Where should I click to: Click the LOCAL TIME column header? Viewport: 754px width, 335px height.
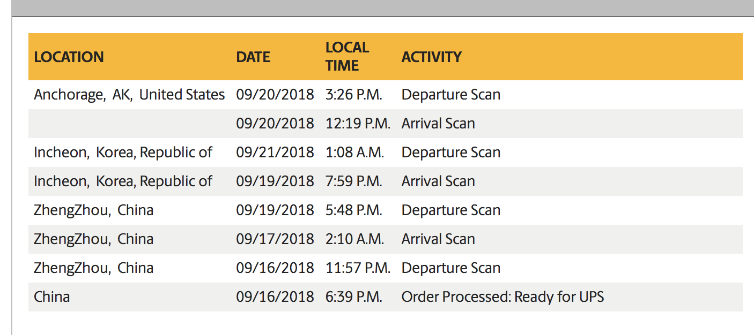click(x=347, y=57)
